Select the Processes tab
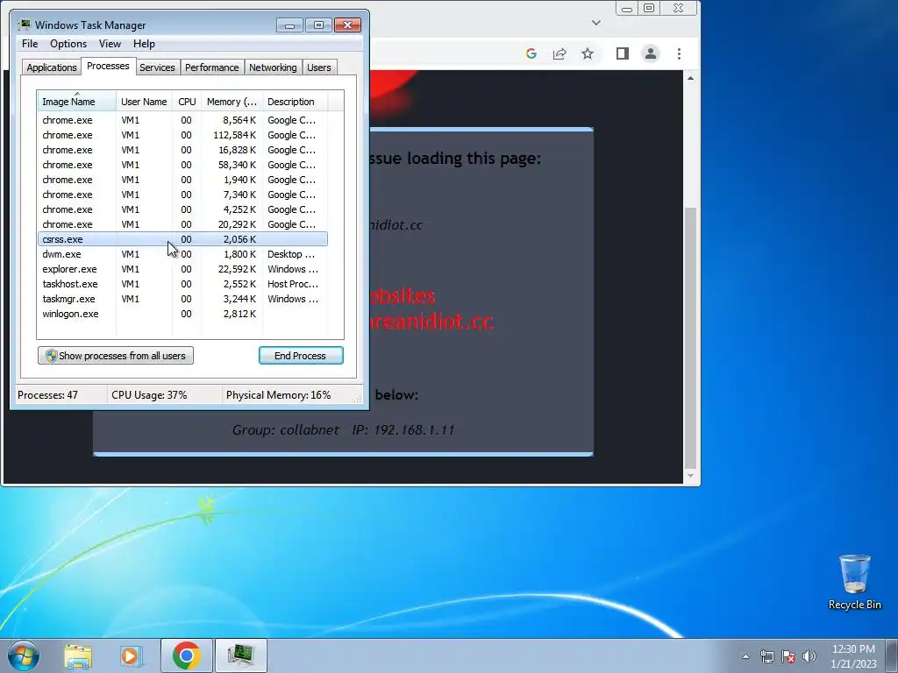This screenshot has width=898, height=673. point(108,67)
